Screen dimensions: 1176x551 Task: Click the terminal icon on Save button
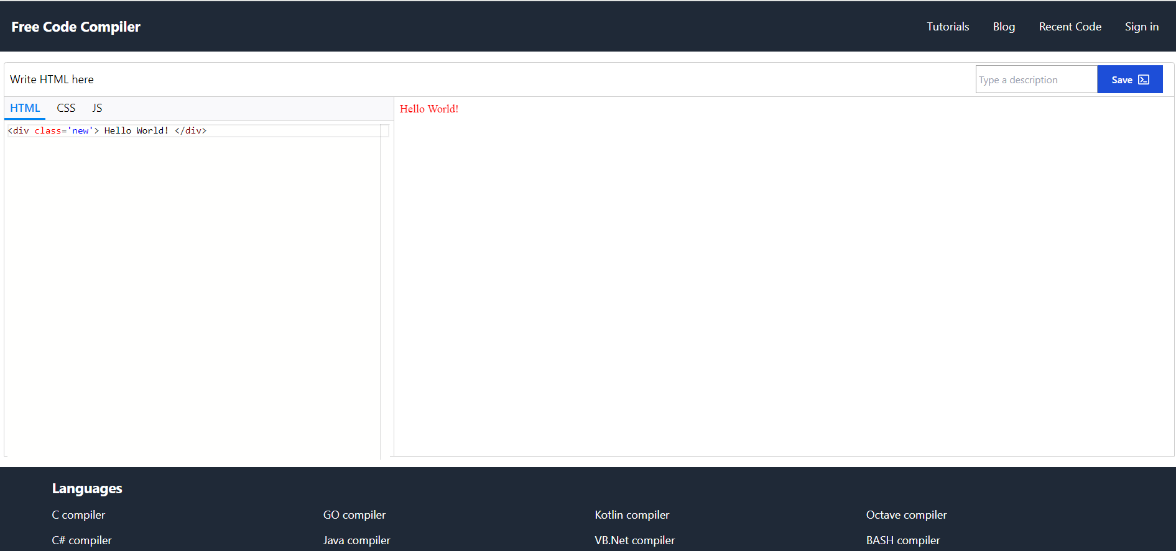1144,80
